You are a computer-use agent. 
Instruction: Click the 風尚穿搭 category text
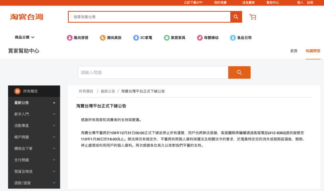pos(81,38)
